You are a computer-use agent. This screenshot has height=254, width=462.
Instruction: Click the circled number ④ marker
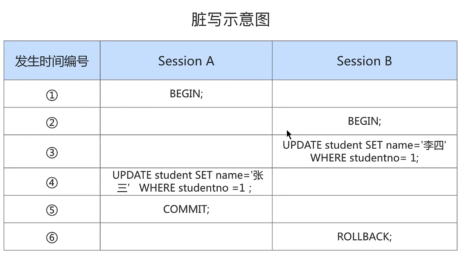coord(52,183)
